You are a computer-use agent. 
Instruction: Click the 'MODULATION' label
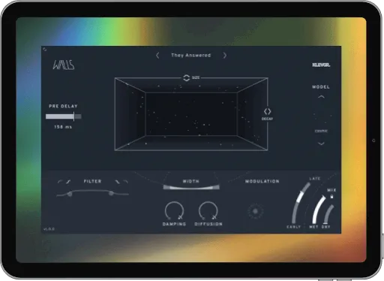(262, 181)
